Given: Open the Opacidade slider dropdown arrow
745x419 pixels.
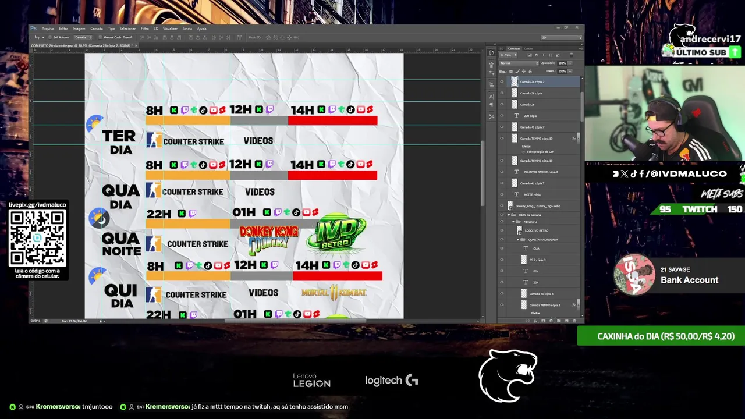Looking at the screenshot, I should click(570, 63).
